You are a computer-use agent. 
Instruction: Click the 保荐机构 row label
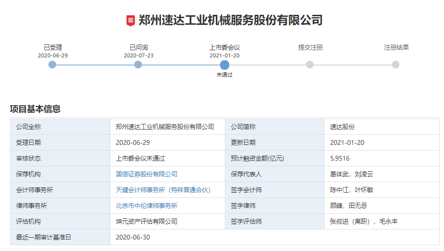point(28,174)
